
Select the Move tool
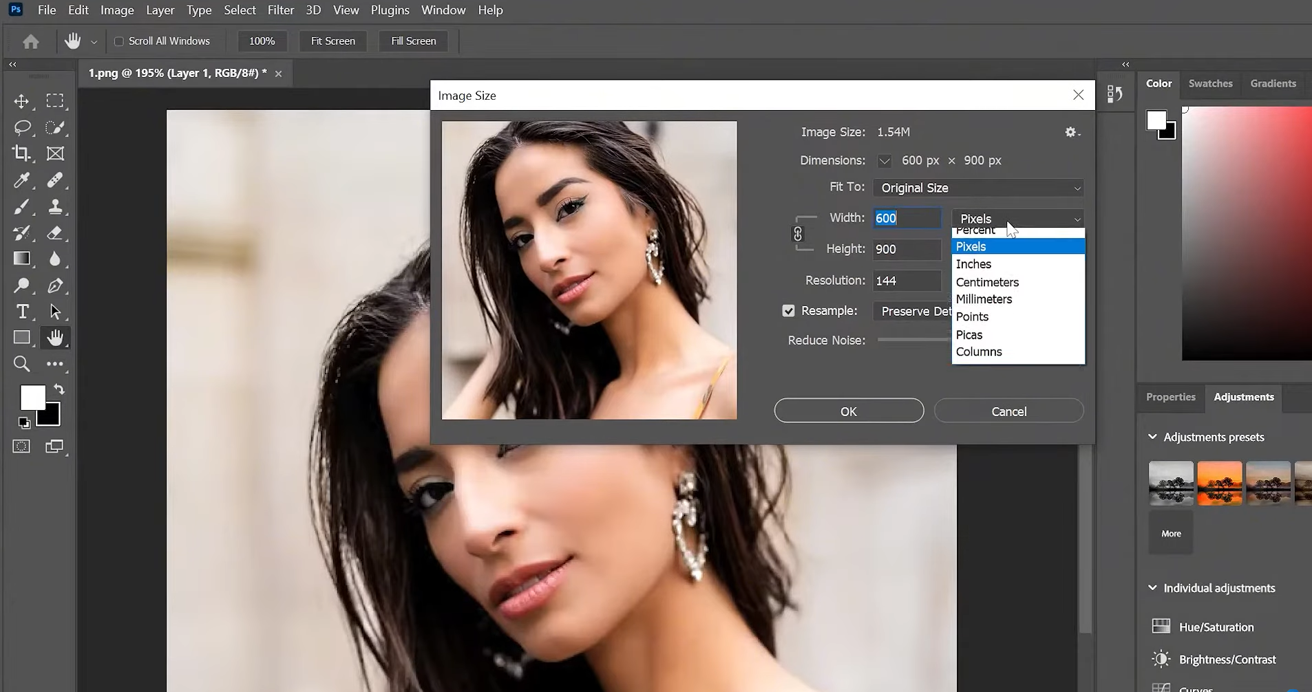pos(21,100)
